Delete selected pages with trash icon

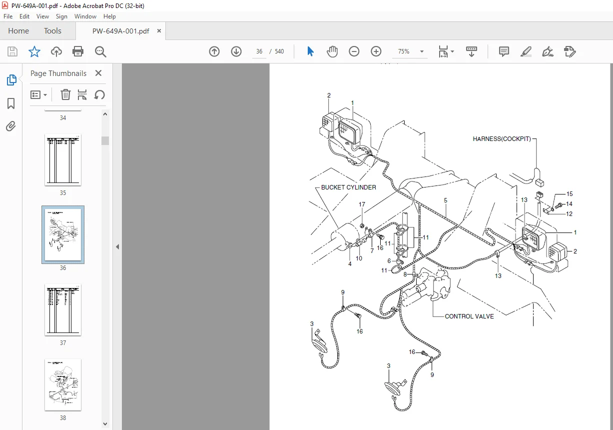(65, 94)
